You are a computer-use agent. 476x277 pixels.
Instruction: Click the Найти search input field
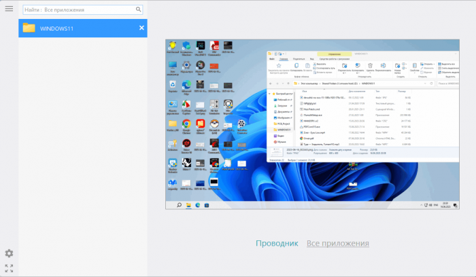coord(78,10)
